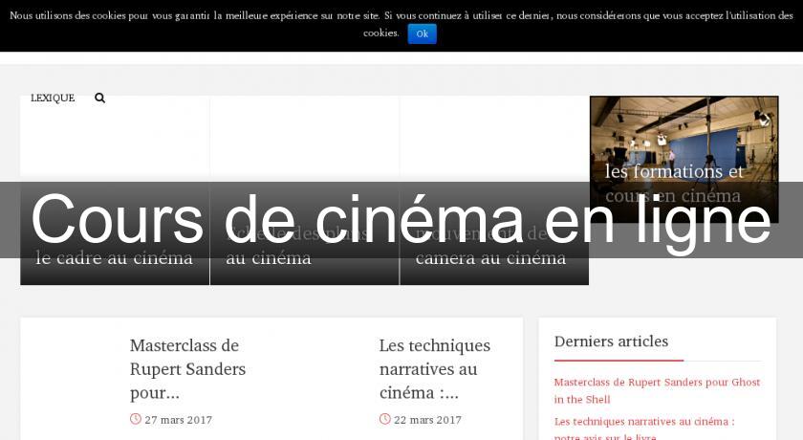The height and width of the screenshot is (440, 803).
Task: Accept cookies with the Ok button
Action: (422, 33)
